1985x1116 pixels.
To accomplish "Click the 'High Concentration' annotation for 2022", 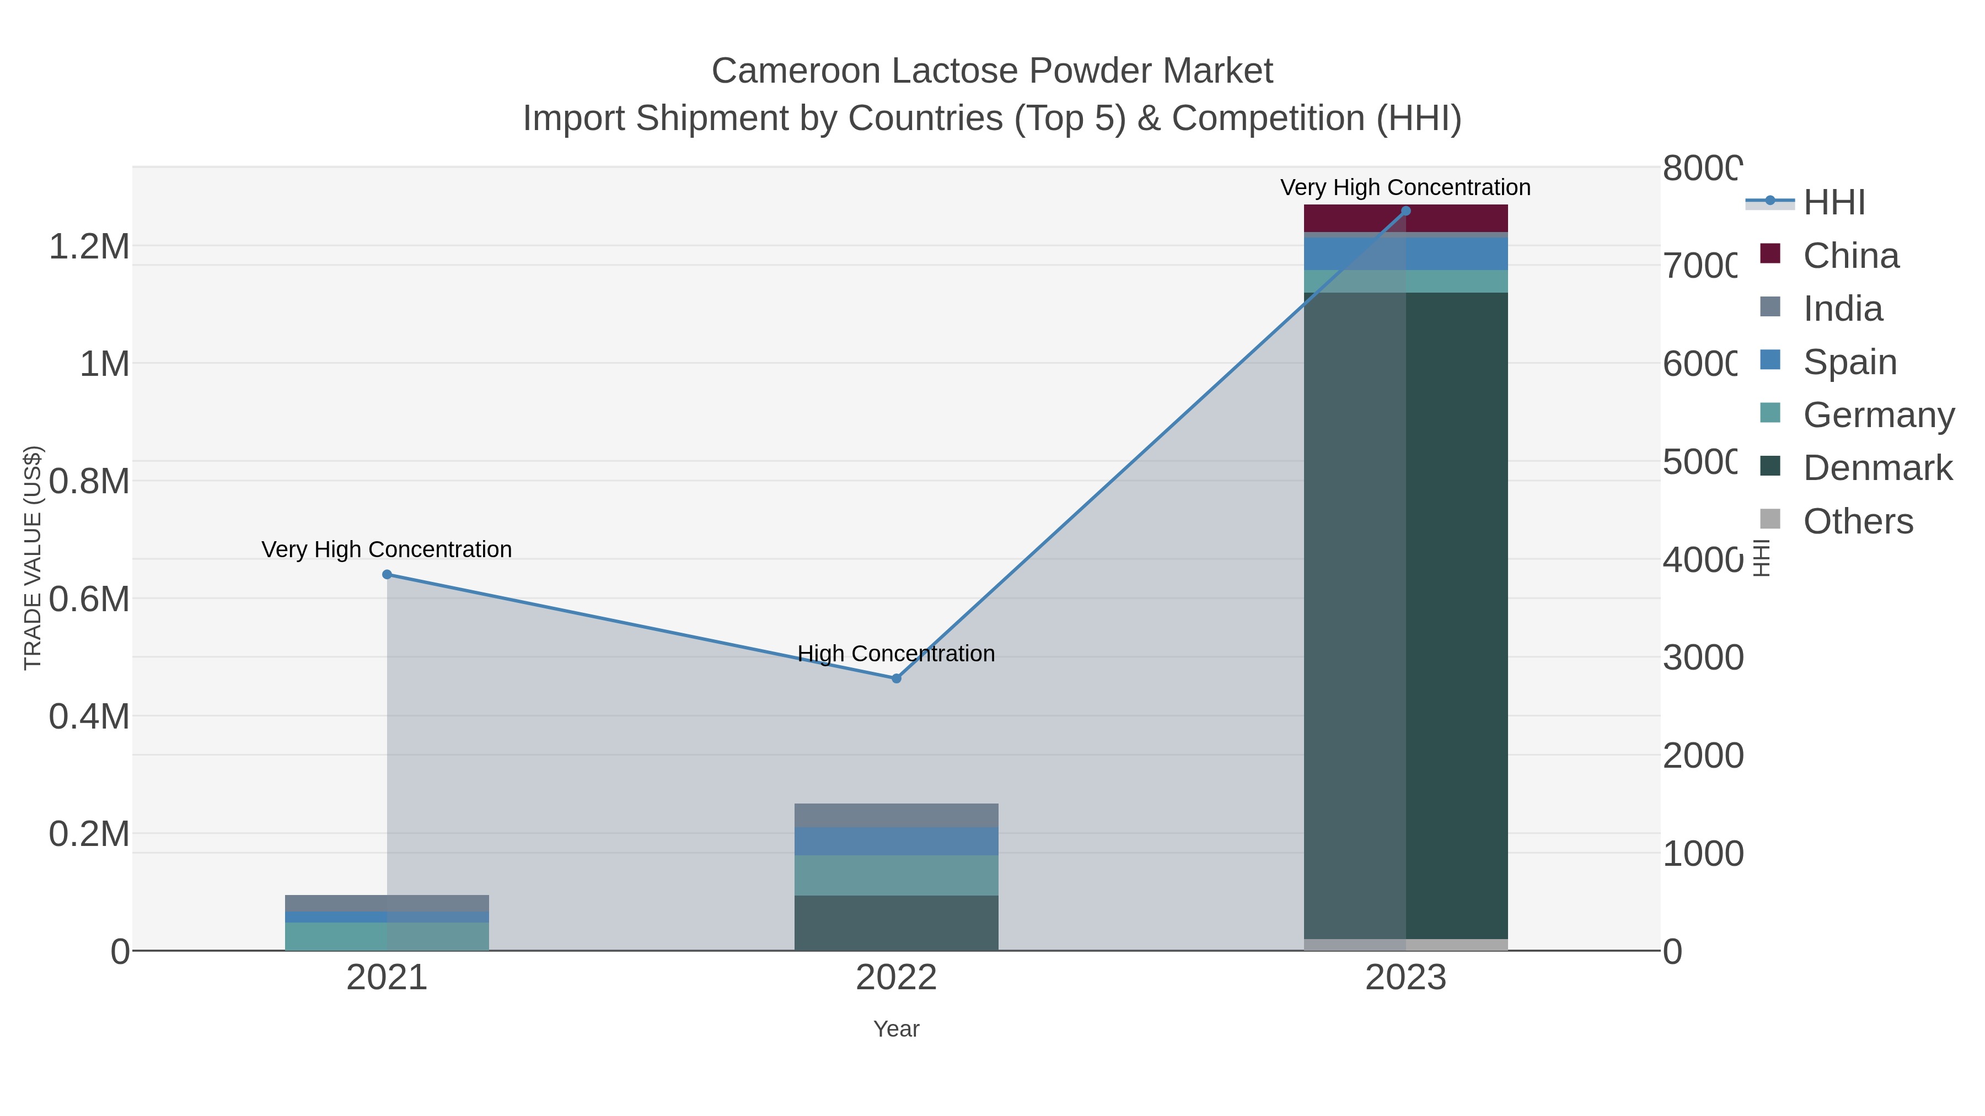I will tap(896, 654).
